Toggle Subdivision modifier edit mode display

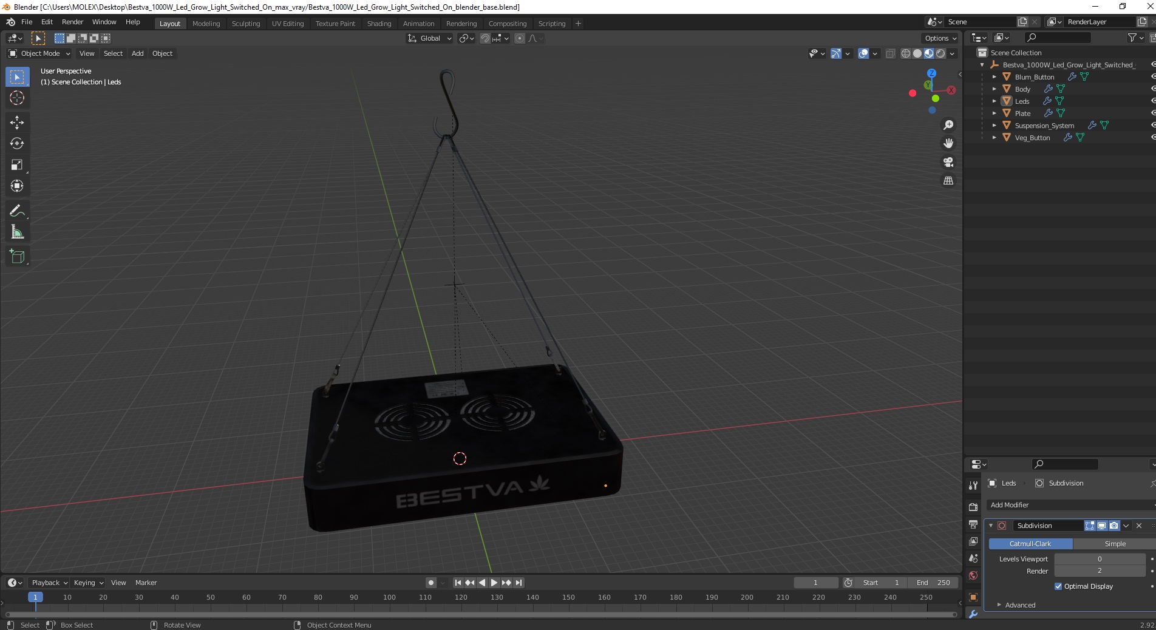click(1090, 526)
